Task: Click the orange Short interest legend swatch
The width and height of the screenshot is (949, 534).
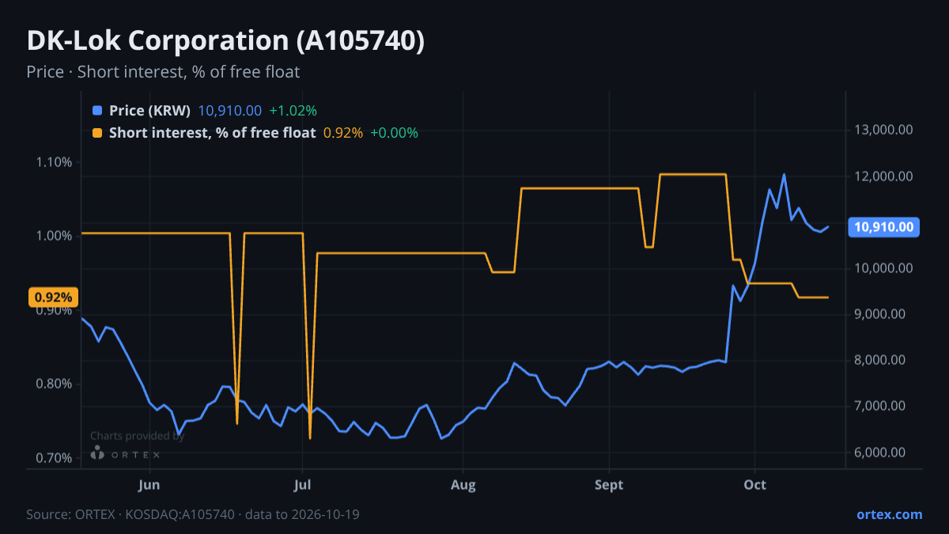Action: [97, 133]
